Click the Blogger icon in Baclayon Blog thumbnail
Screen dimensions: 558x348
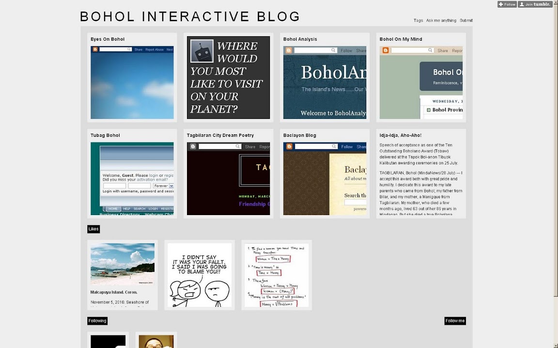tap(289, 146)
